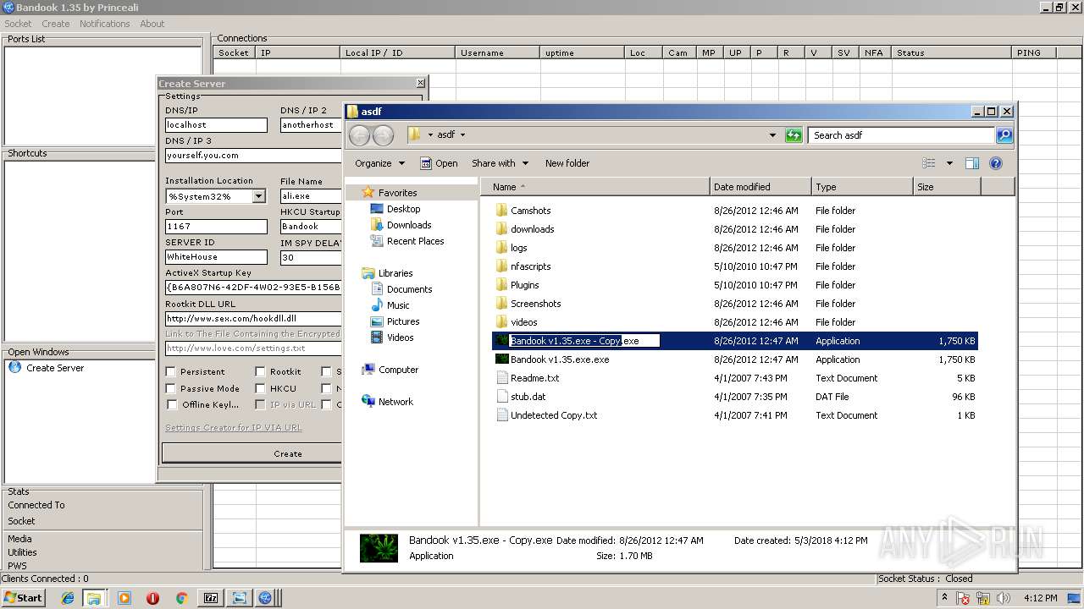Sort by the Date modified column
The width and height of the screenshot is (1084, 609).
(760, 187)
